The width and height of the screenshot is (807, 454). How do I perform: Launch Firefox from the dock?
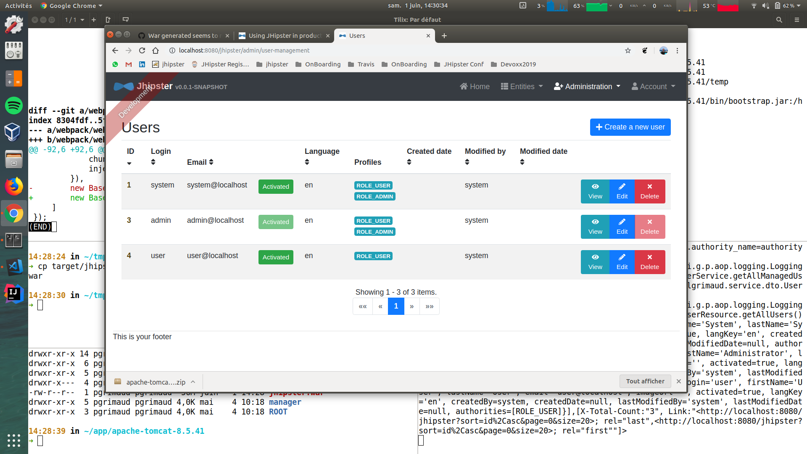coord(13,186)
